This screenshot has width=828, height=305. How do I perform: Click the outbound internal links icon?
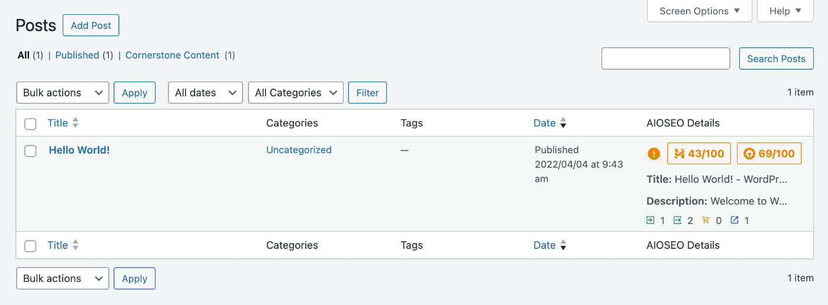tap(678, 220)
